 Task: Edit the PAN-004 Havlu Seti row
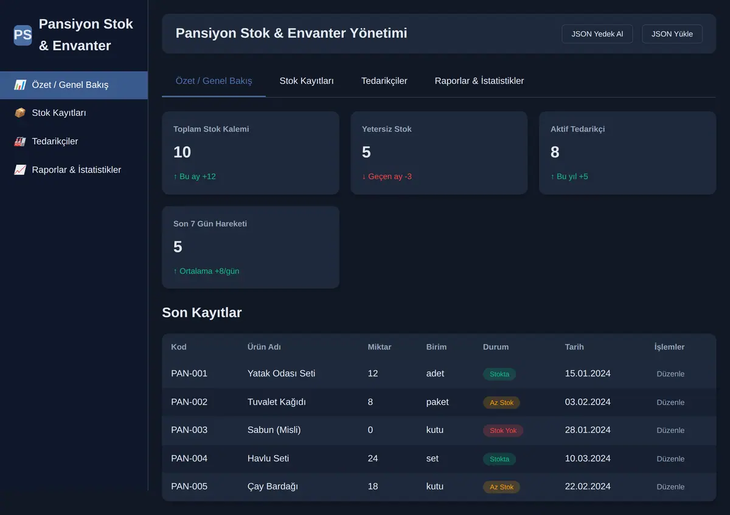coord(670,459)
